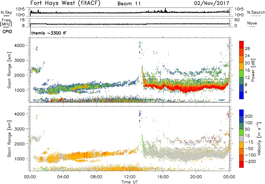
Task: Click the 'N.Sky' legend label
Action: (x=6, y=12)
